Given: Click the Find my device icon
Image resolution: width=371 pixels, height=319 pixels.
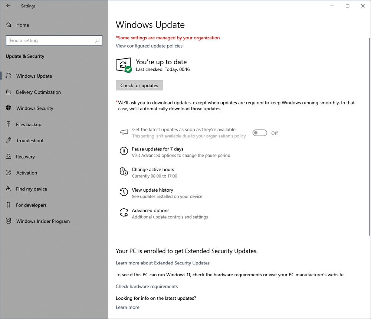Looking at the screenshot, I should pyautogui.click(x=9, y=189).
